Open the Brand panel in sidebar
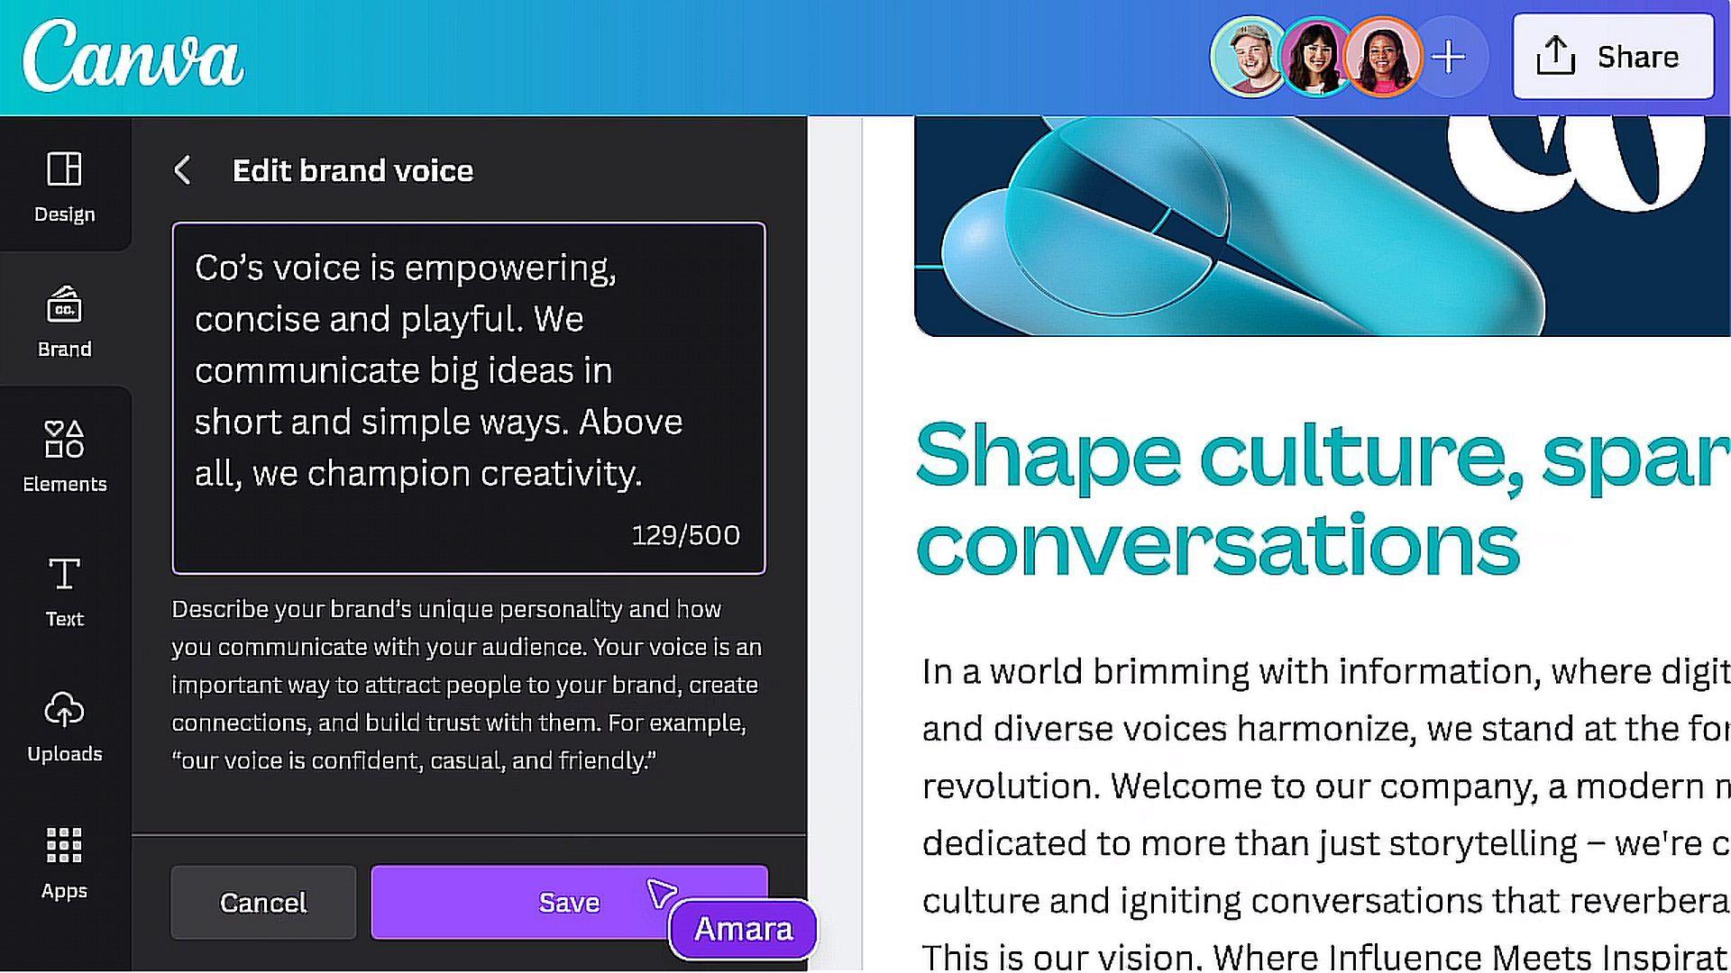This screenshot has height=973, width=1731. [64, 321]
